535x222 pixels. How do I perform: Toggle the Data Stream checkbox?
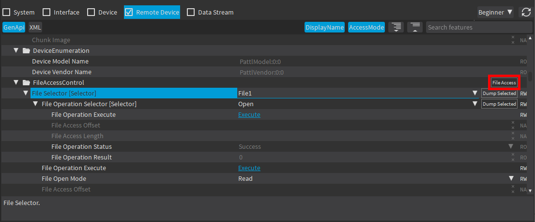pyautogui.click(x=191, y=12)
